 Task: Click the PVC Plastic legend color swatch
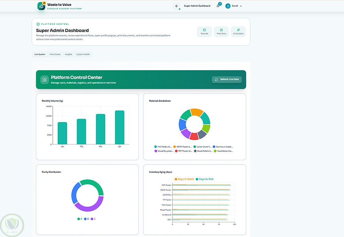tap(155, 147)
